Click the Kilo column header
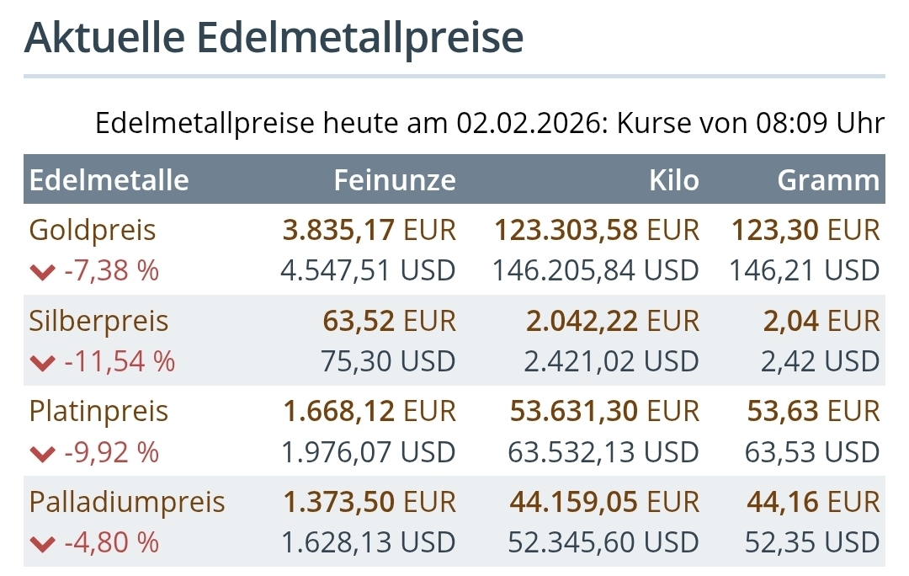The image size is (909, 576). [674, 180]
